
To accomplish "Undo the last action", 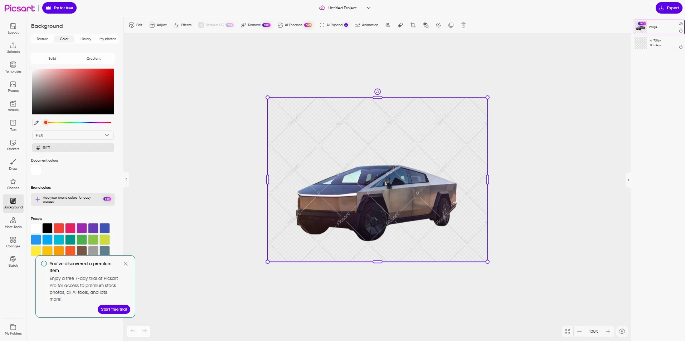I will (133, 331).
